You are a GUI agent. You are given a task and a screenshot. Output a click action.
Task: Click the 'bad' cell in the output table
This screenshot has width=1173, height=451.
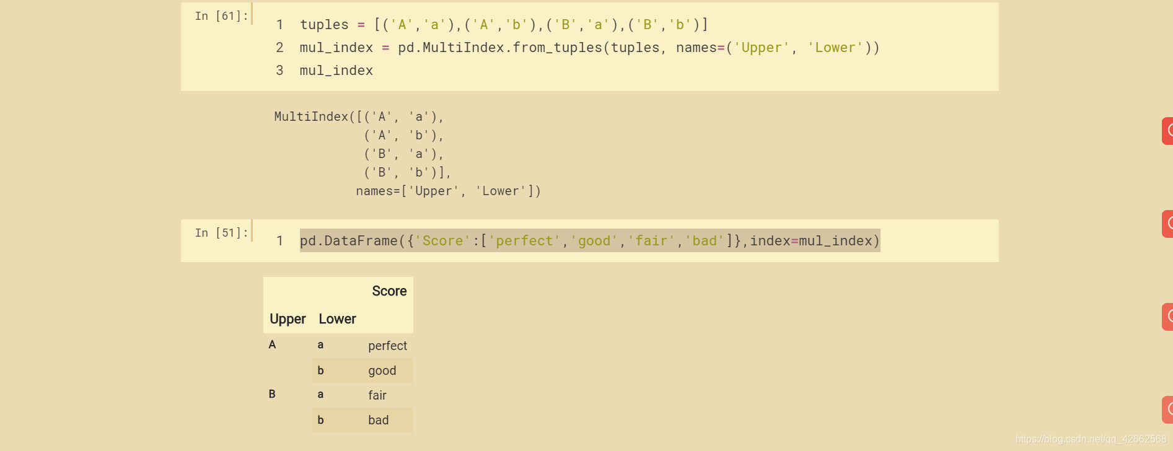click(x=378, y=420)
